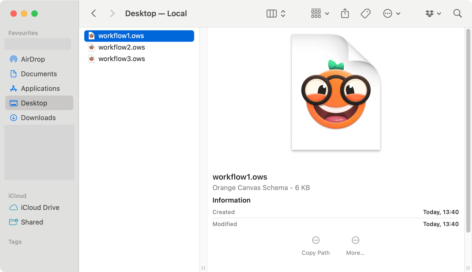Click the forward navigation arrow
This screenshot has height=272, width=472.
[x=112, y=13]
